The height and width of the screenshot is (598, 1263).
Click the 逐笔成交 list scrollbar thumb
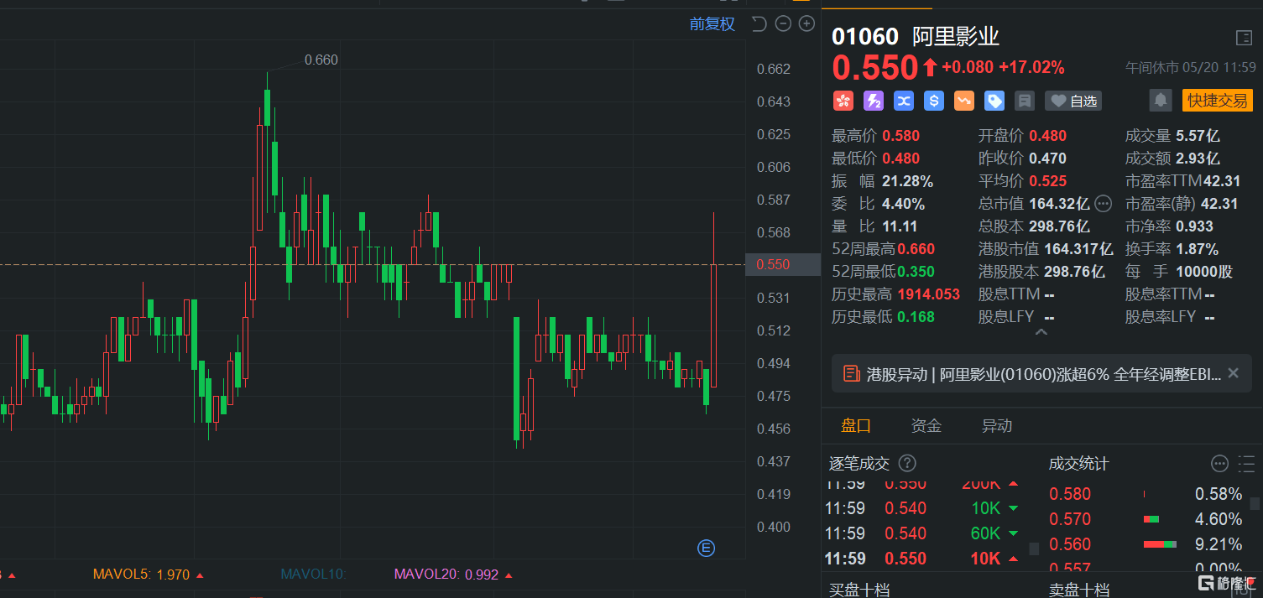coord(1034,549)
